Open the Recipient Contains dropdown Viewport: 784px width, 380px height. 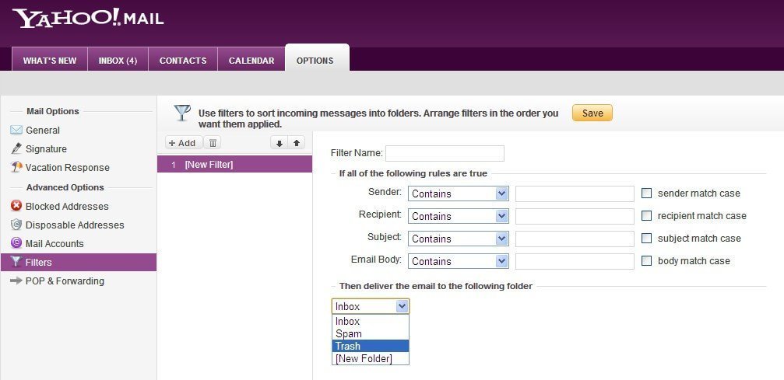point(459,216)
